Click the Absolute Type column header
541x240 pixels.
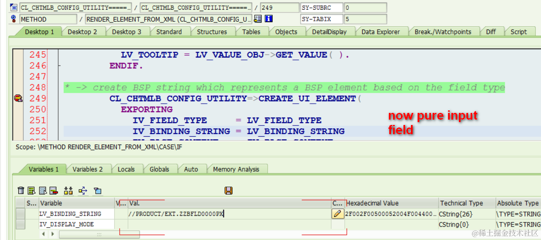pyautogui.click(x=518, y=203)
